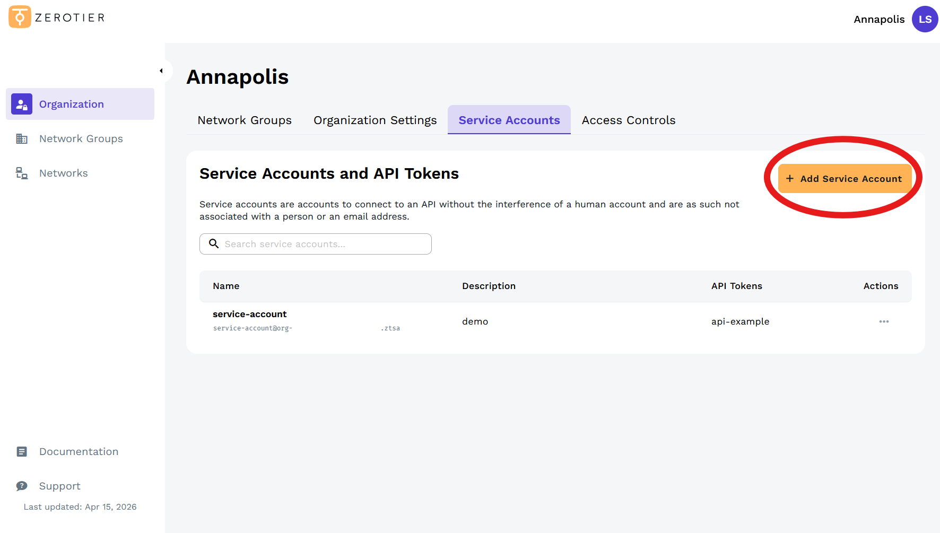940x533 pixels.
Task: Select the Organization sidebar icon
Action: [22, 104]
